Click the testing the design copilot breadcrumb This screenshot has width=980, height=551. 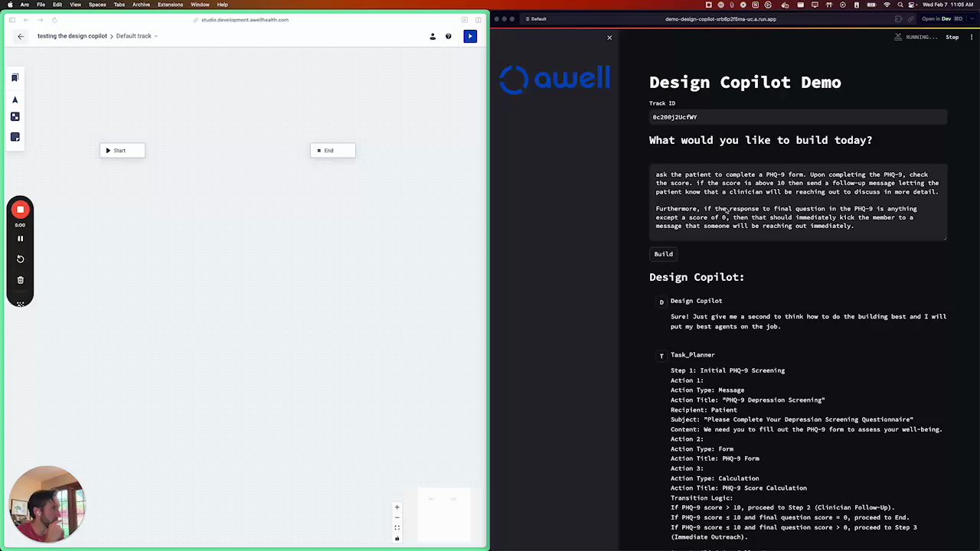(72, 36)
